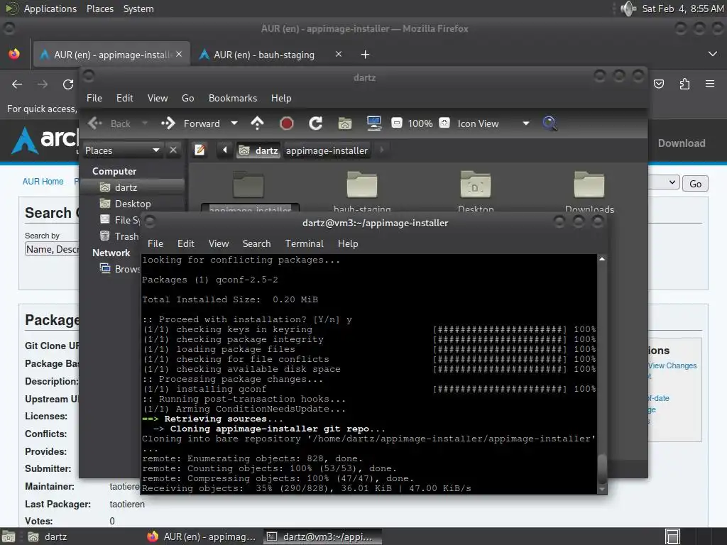Click the file manager Forward button

tap(191, 123)
